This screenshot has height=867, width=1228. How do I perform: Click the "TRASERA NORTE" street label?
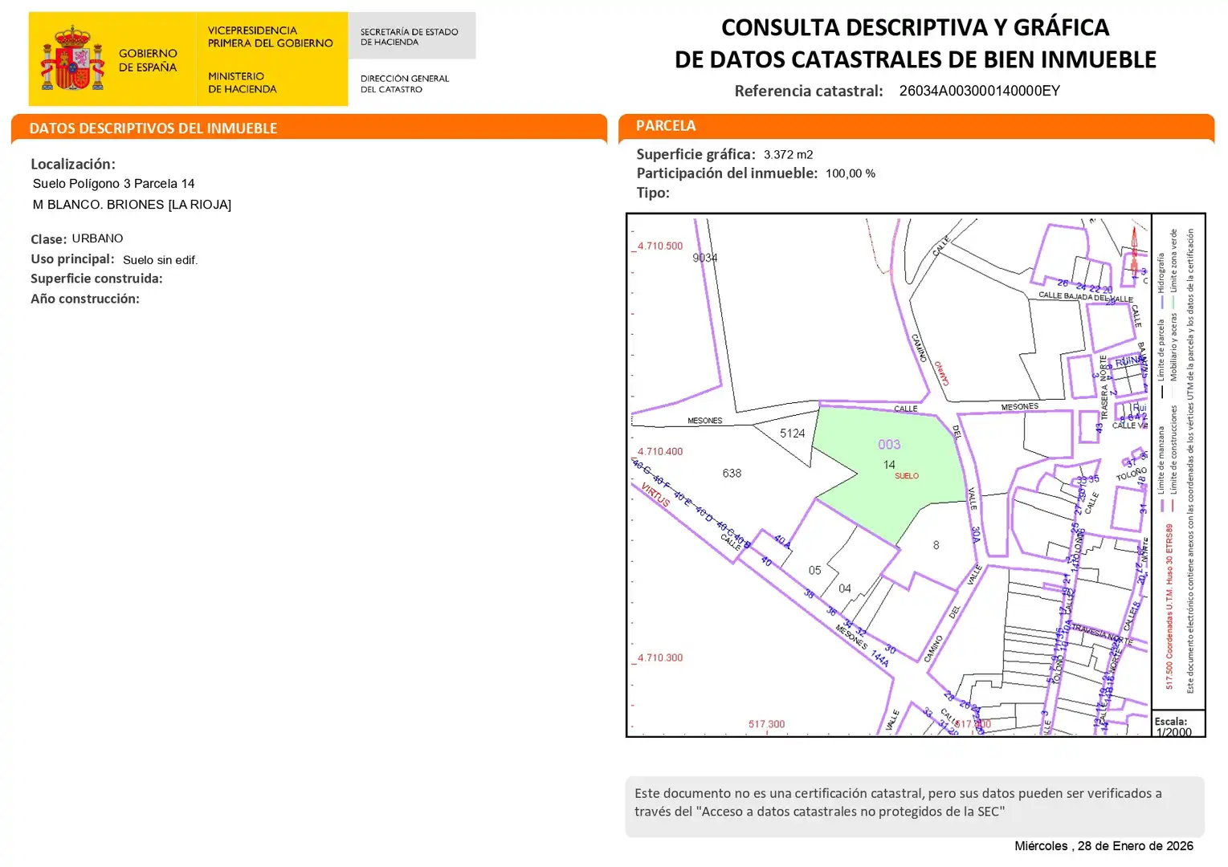pyautogui.click(x=1104, y=387)
